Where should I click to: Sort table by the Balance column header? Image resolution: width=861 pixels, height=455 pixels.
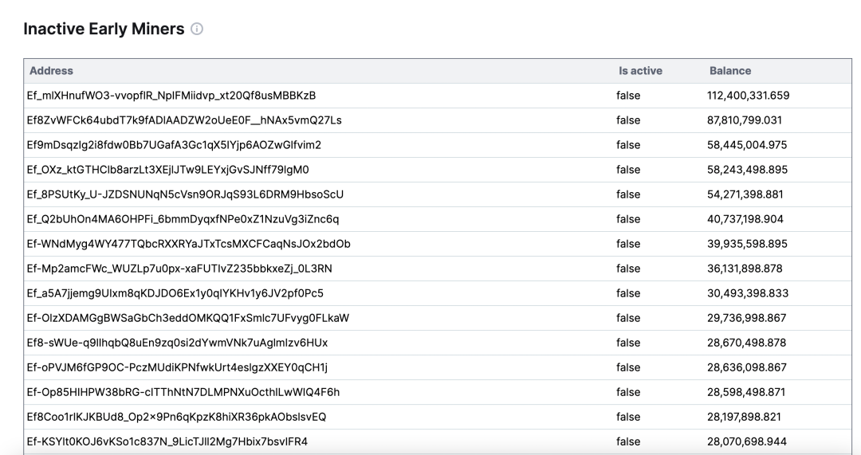coord(729,71)
